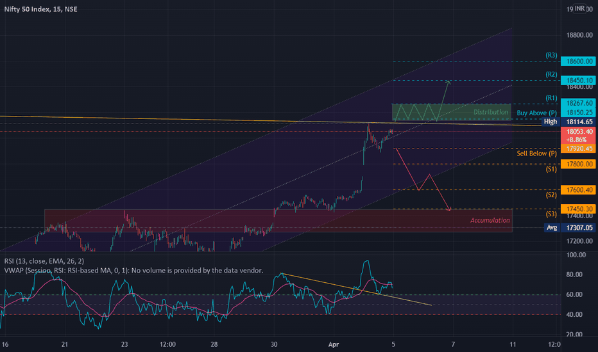Screen dimensions: 598x352
Task: Click the 60.00 RSI scale value
Action: [x=574, y=294]
